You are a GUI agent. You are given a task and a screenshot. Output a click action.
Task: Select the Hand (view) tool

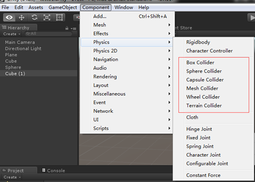click(9, 17)
